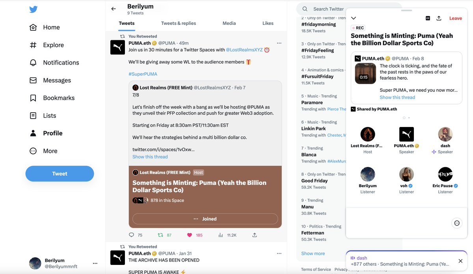Open the Manu trend
The image size is (473, 274).
[x=307, y=207]
